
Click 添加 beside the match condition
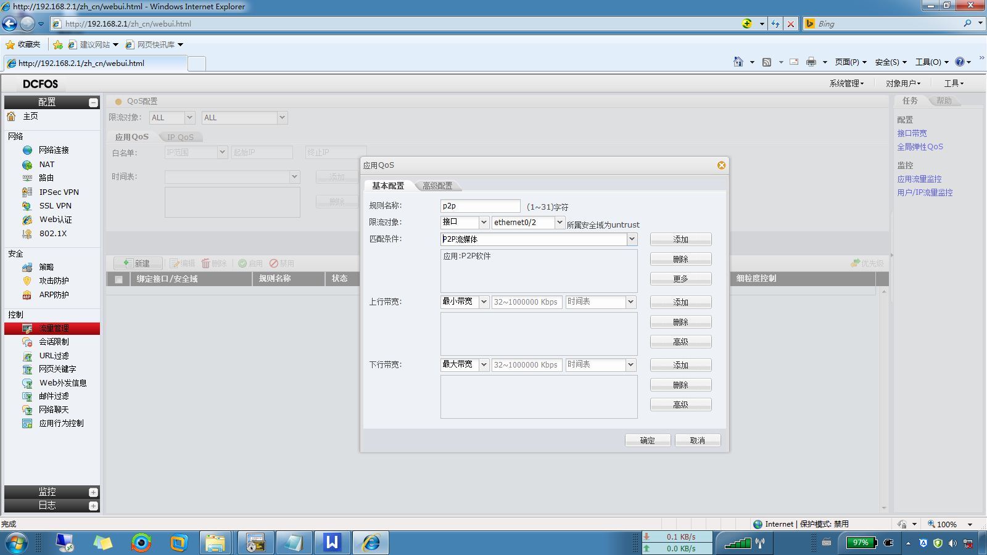coord(680,239)
